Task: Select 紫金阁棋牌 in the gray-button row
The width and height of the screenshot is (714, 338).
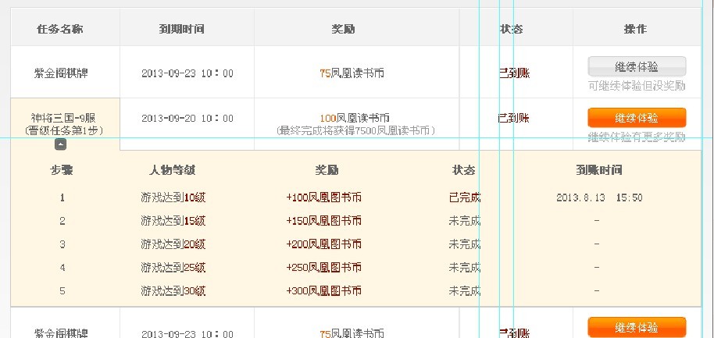Action: click(x=61, y=73)
